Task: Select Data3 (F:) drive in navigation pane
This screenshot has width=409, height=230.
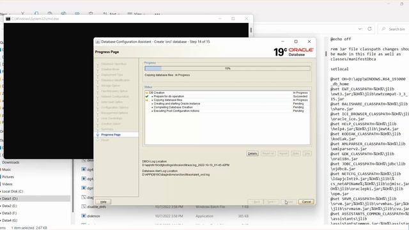Action: pos(10,213)
